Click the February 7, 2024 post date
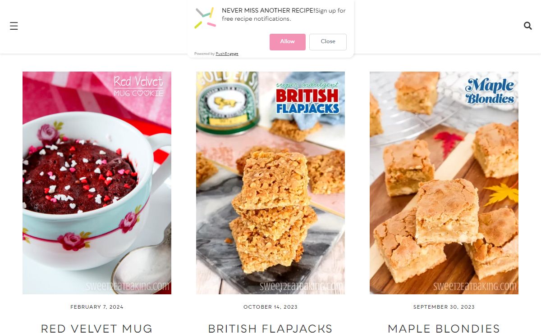This screenshot has width=541, height=333. click(x=97, y=307)
